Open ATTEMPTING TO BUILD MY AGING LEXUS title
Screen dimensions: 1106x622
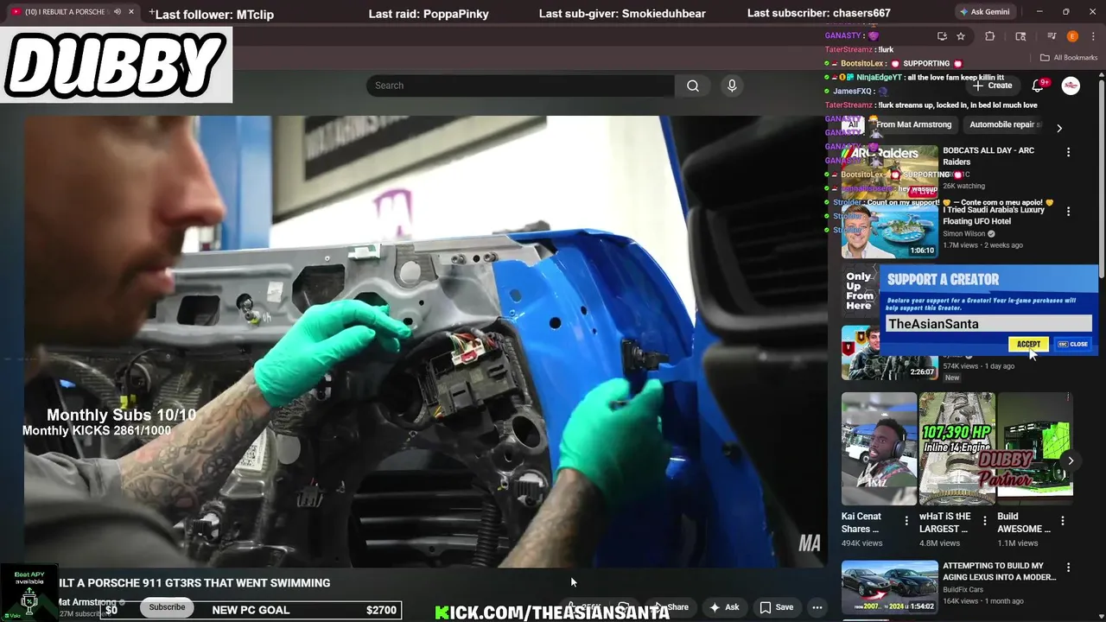[1000, 571]
